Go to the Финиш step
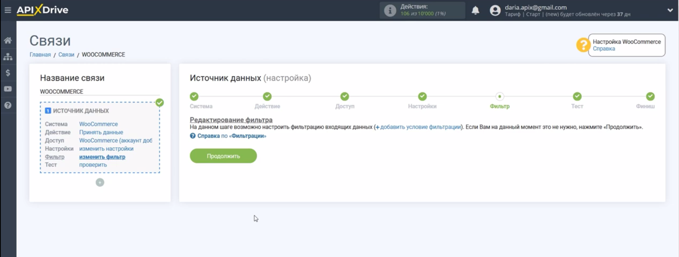The image size is (679, 257). [650, 96]
